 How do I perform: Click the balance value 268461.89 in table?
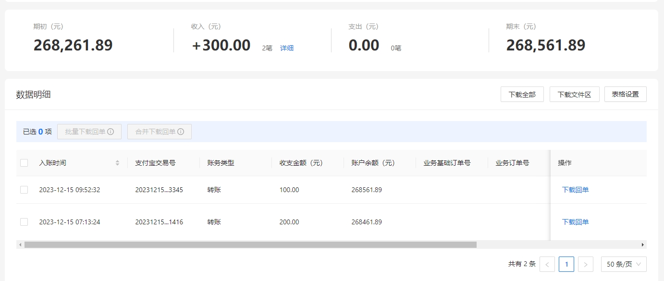tap(367, 222)
